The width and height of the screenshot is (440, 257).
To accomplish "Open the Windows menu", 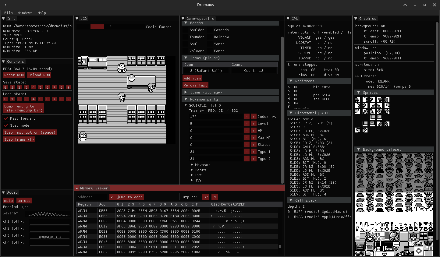I will tap(25, 13).
